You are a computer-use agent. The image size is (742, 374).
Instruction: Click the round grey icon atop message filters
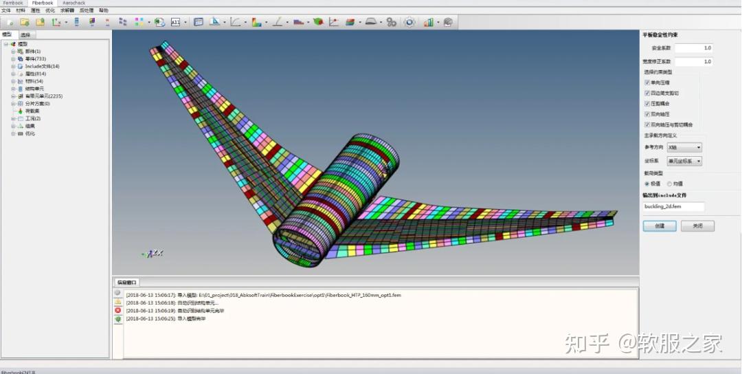118,293
